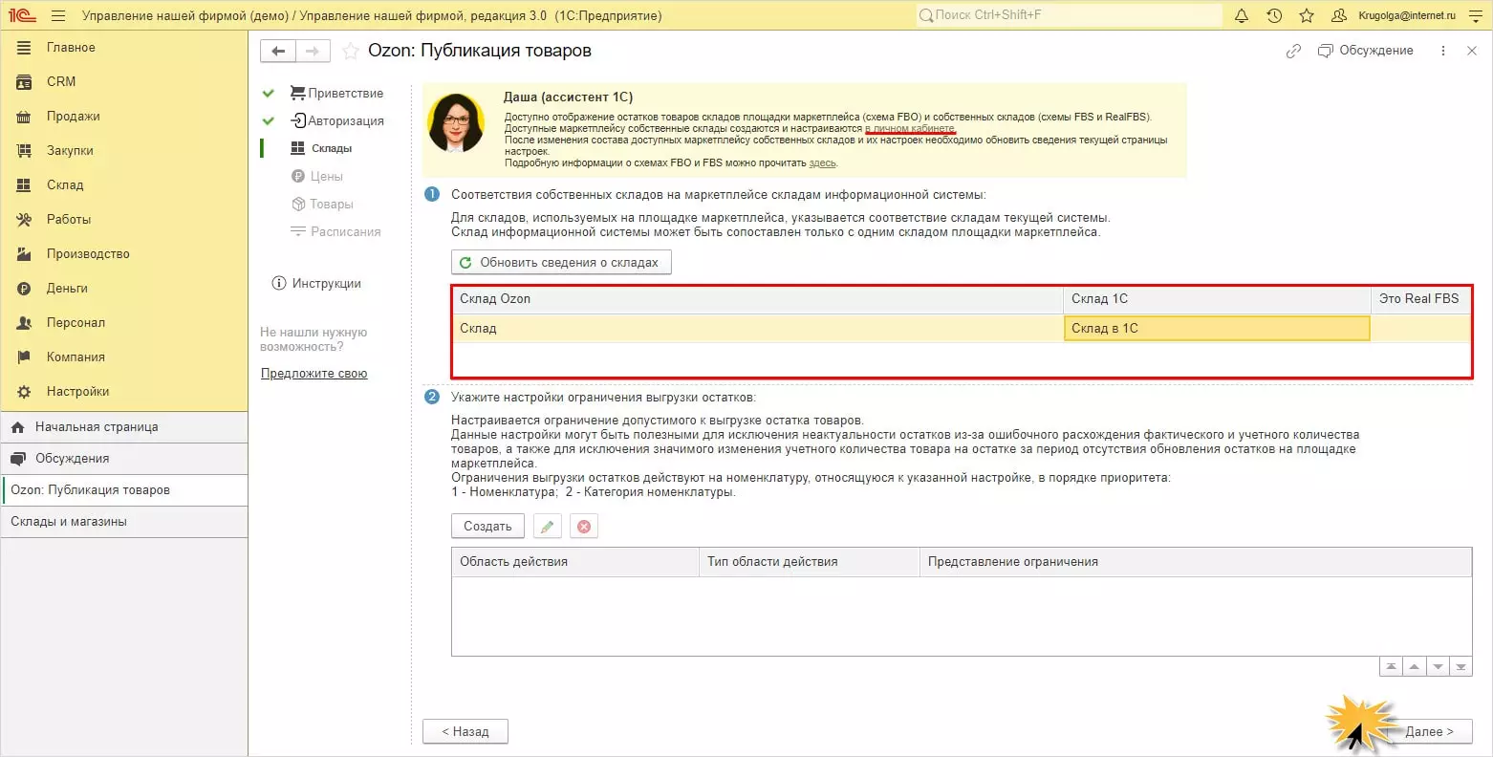The image size is (1493, 757).
Task: Open the 'здесь' FBO/FBS info link
Action: pos(822,163)
